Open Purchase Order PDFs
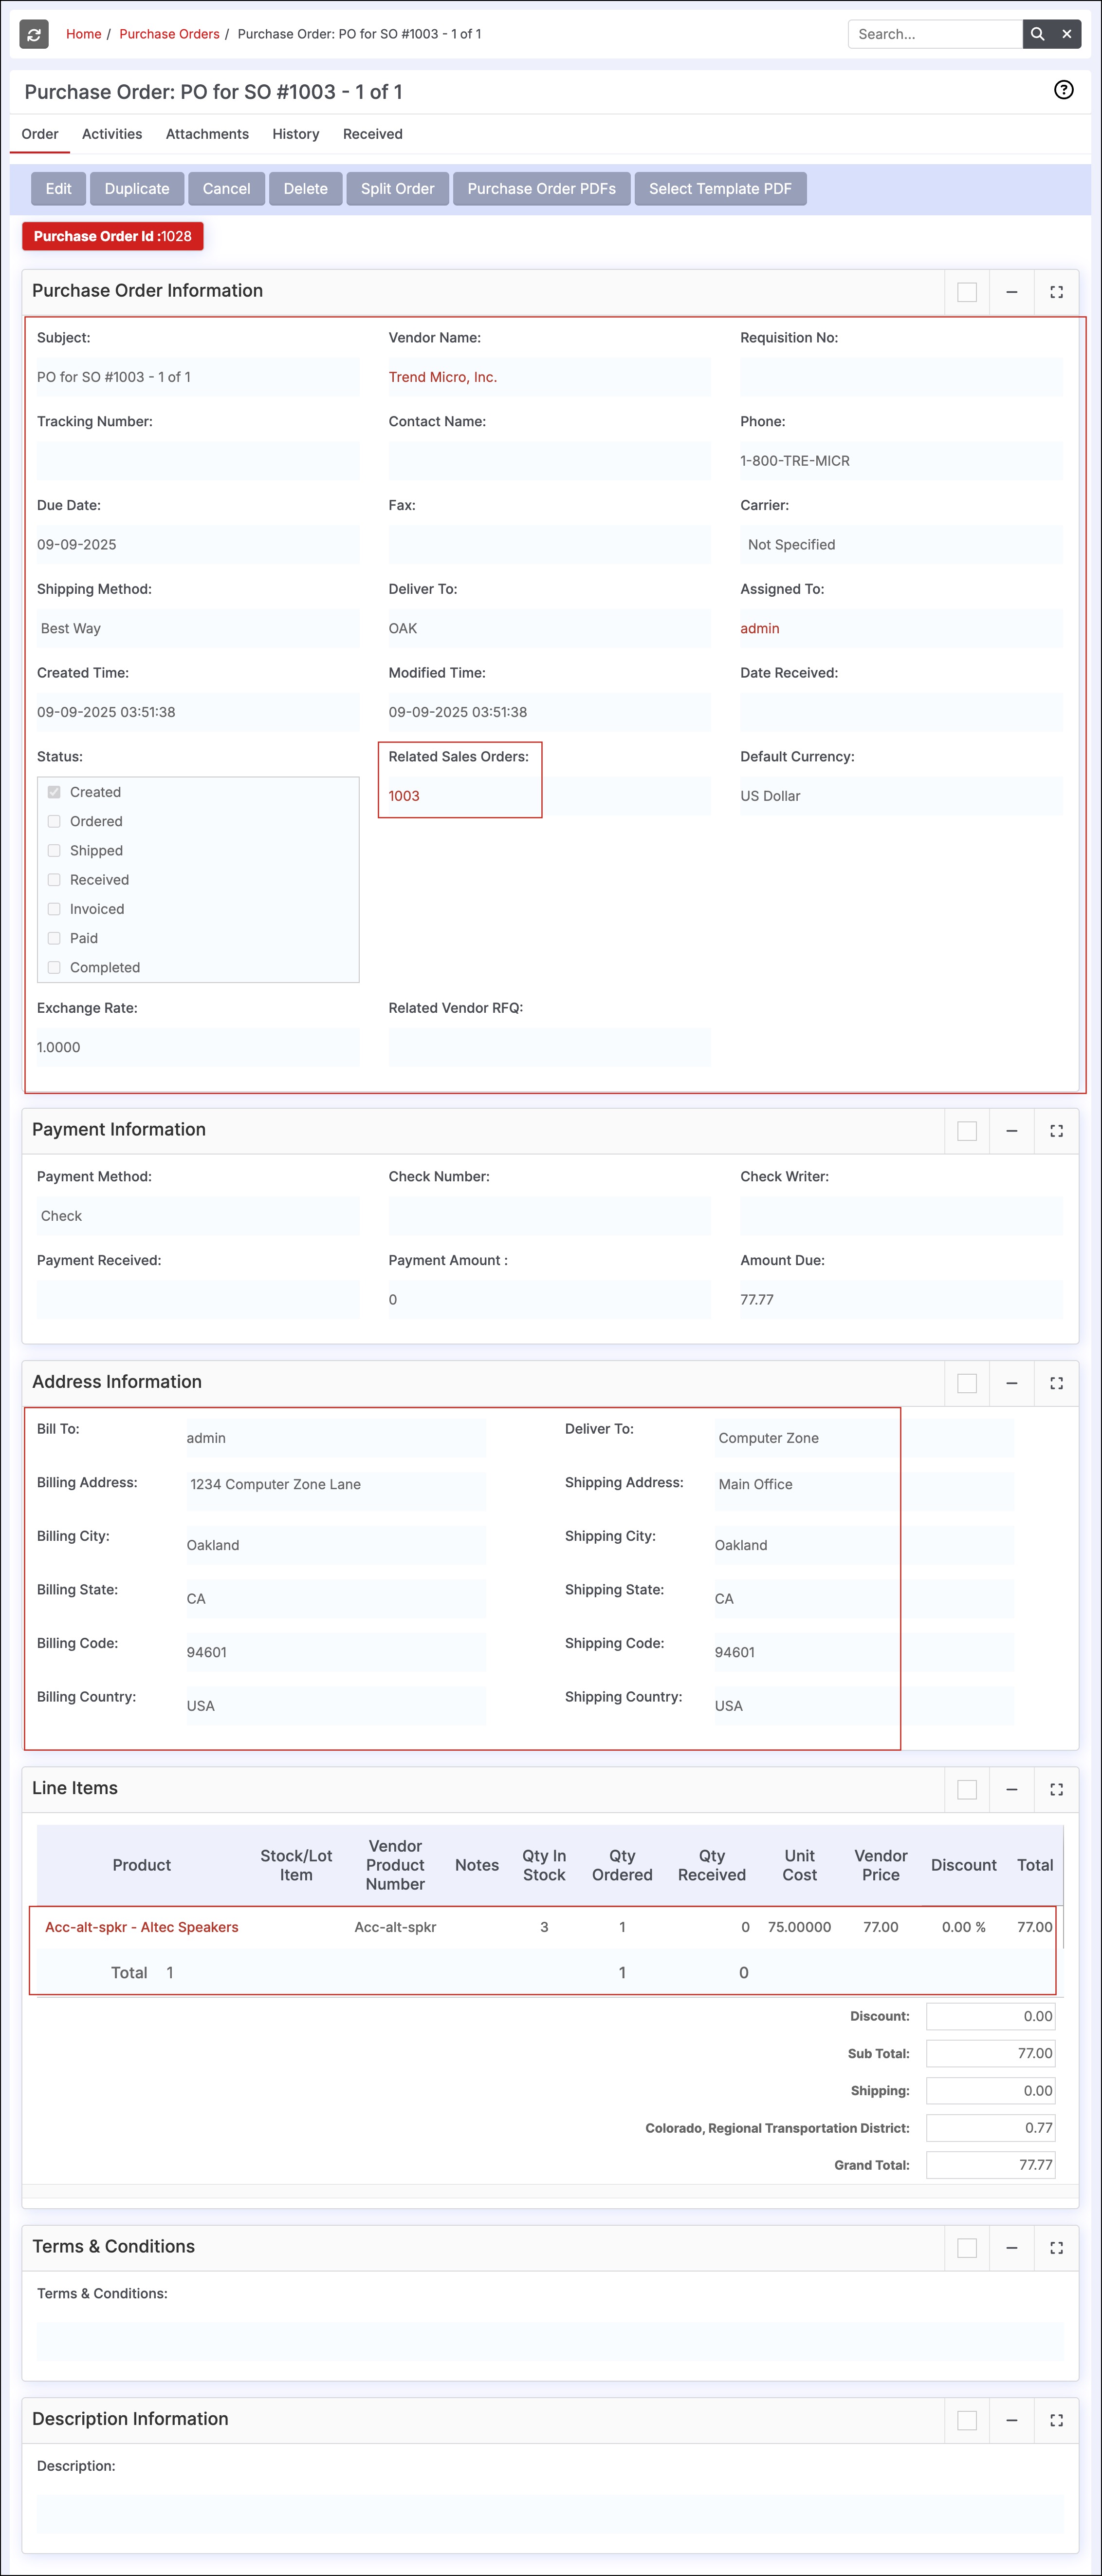Image resolution: width=1102 pixels, height=2576 pixels. (542, 188)
